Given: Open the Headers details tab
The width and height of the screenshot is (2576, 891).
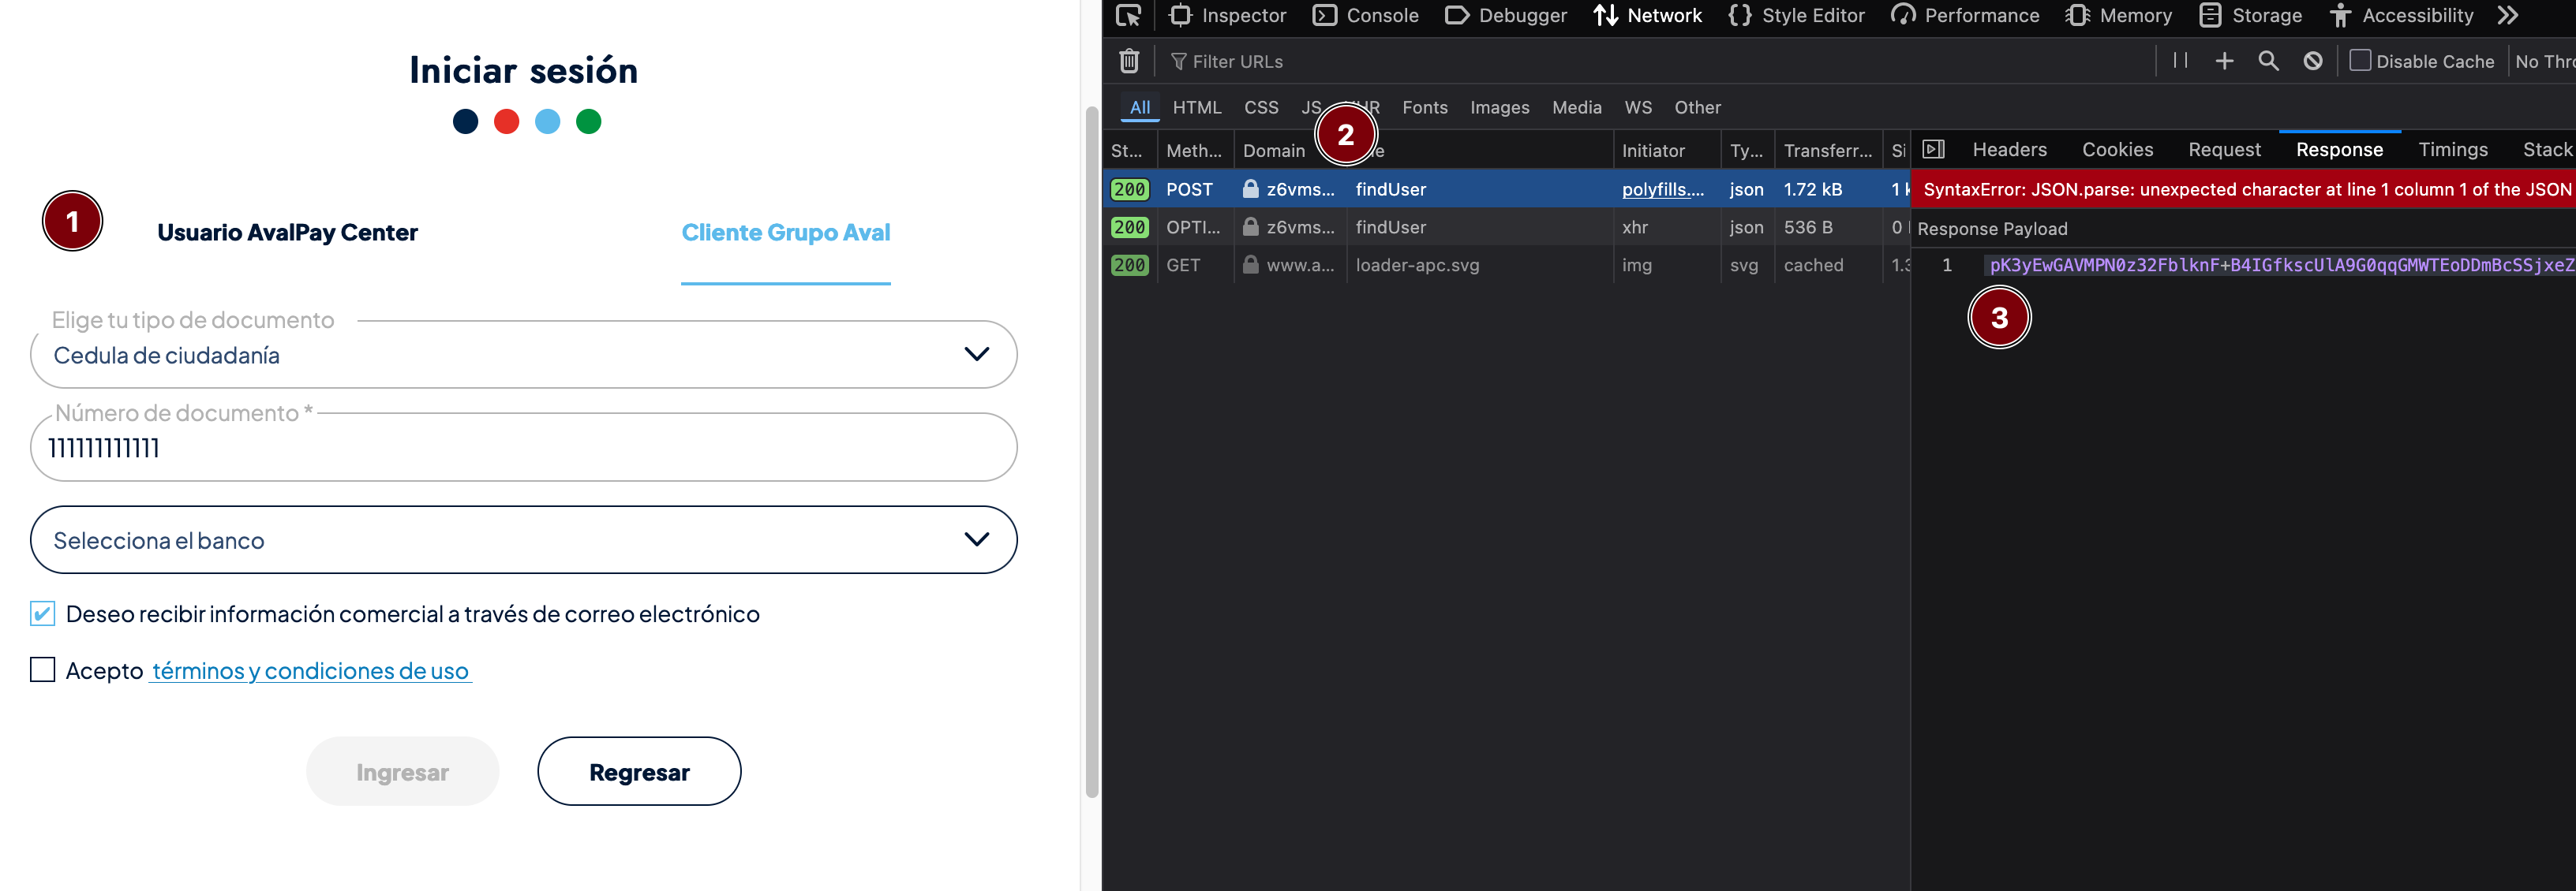Looking at the screenshot, I should (2009, 150).
